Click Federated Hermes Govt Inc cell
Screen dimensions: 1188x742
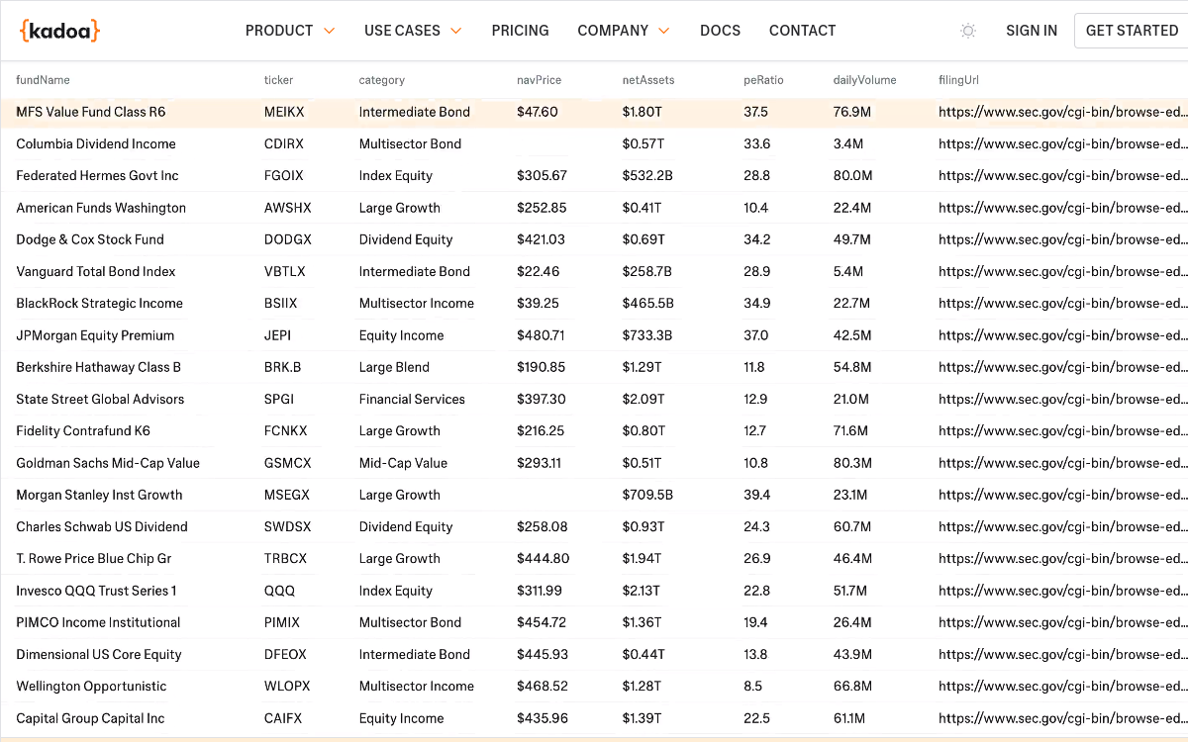click(x=97, y=175)
